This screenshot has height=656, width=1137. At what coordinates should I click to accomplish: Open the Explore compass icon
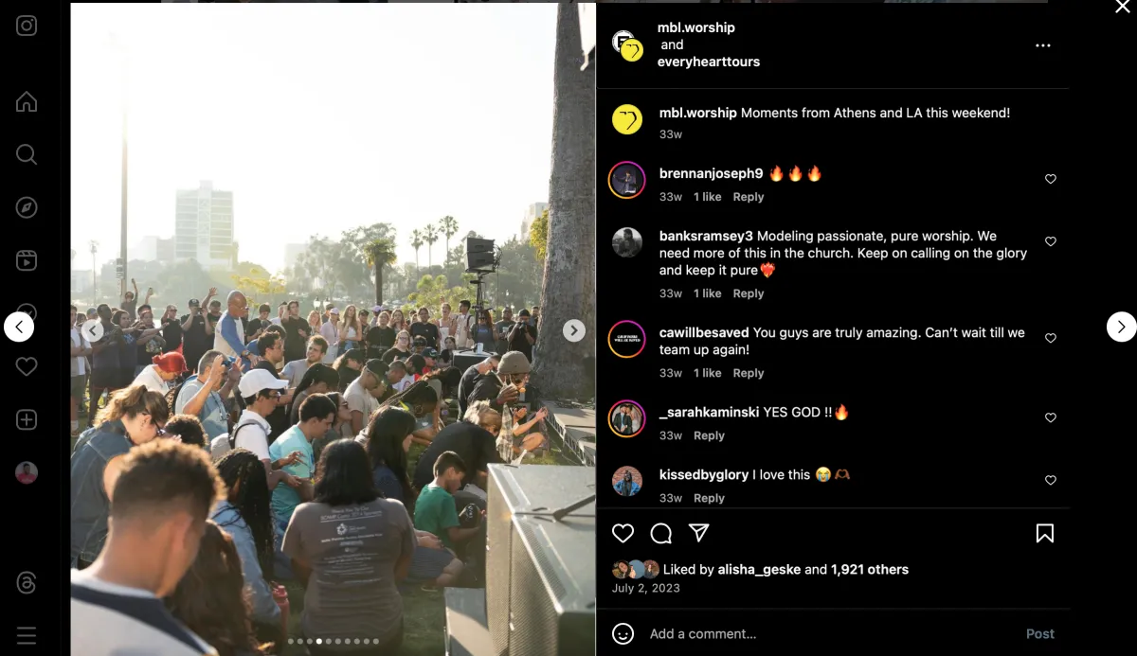tap(27, 207)
